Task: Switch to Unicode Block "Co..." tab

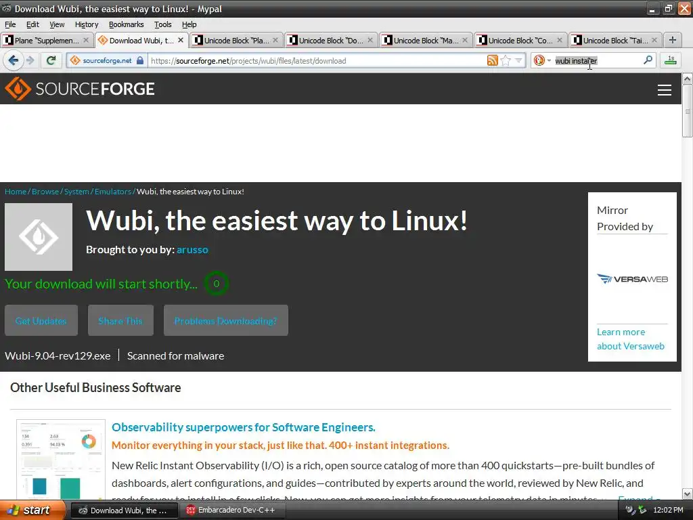Action: (520, 40)
